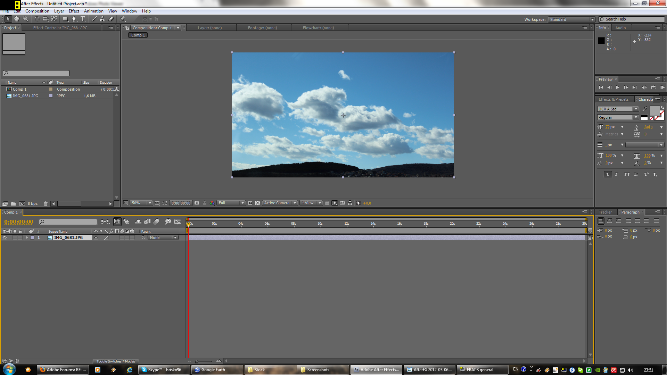This screenshot has height=375, width=667.
Task: Toggle All Caps text style
Action: pos(627,174)
